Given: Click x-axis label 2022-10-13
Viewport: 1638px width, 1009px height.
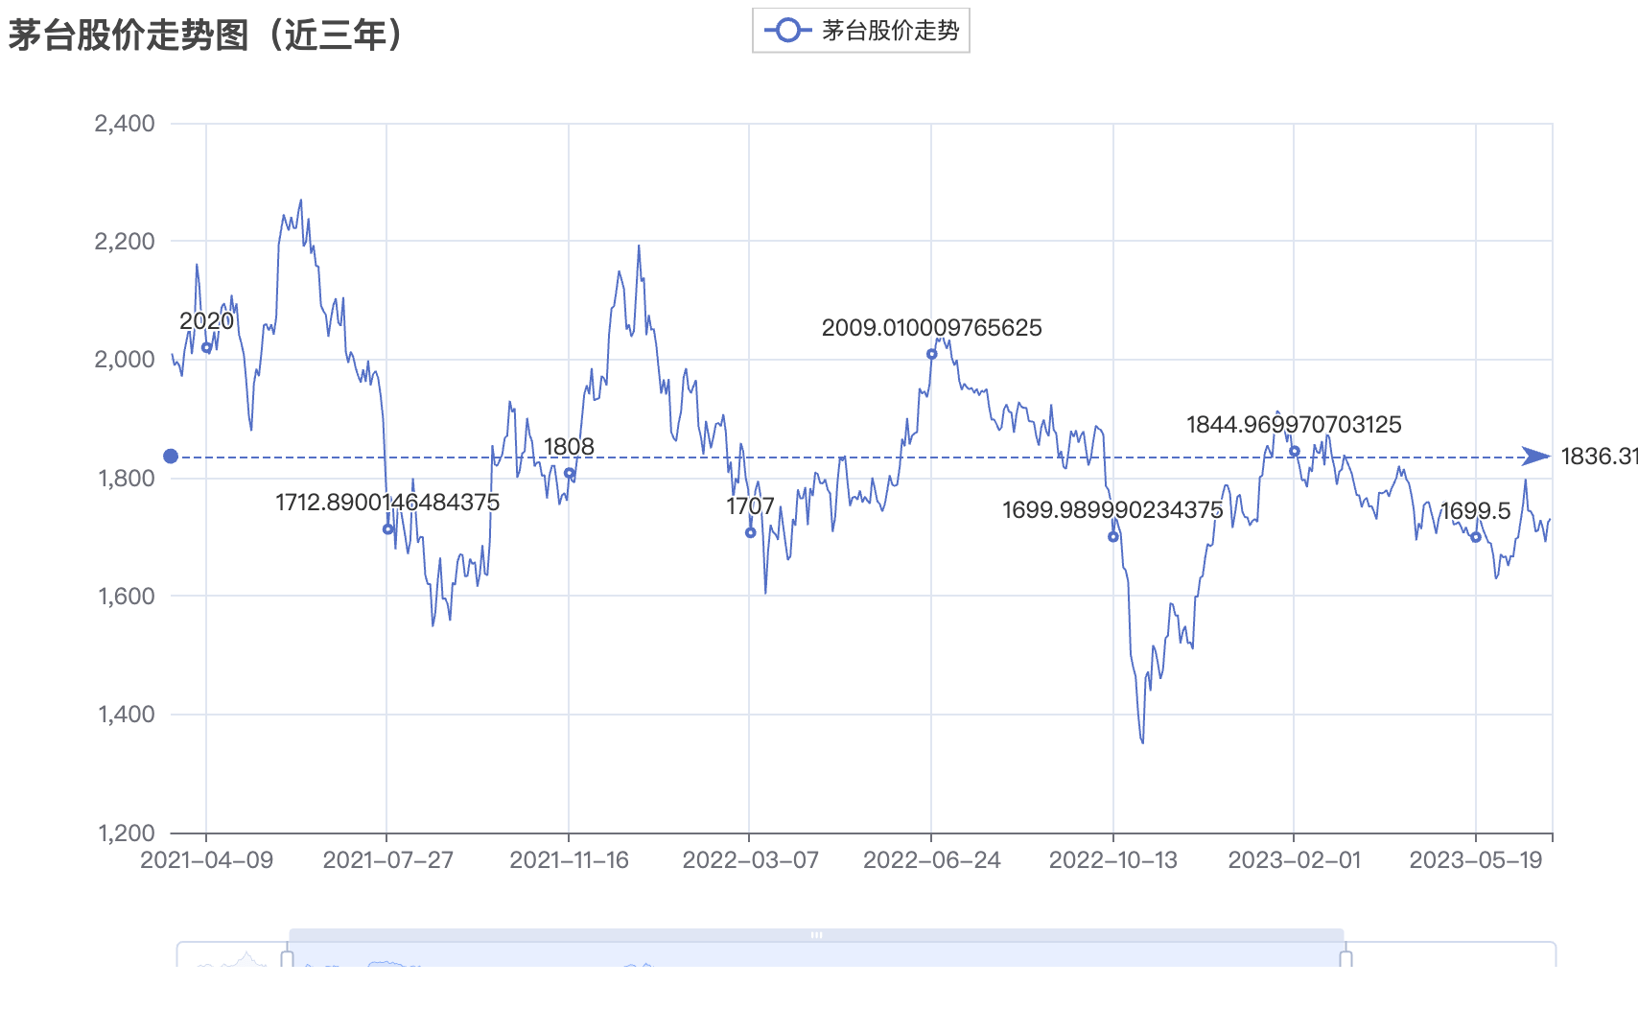Looking at the screenshot, I should pyautogui.click(x=1112, y=860).
